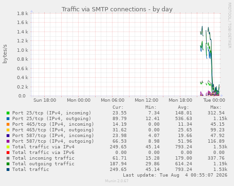Click the Port 465 outgoing max value 99.23

point(218,130)
